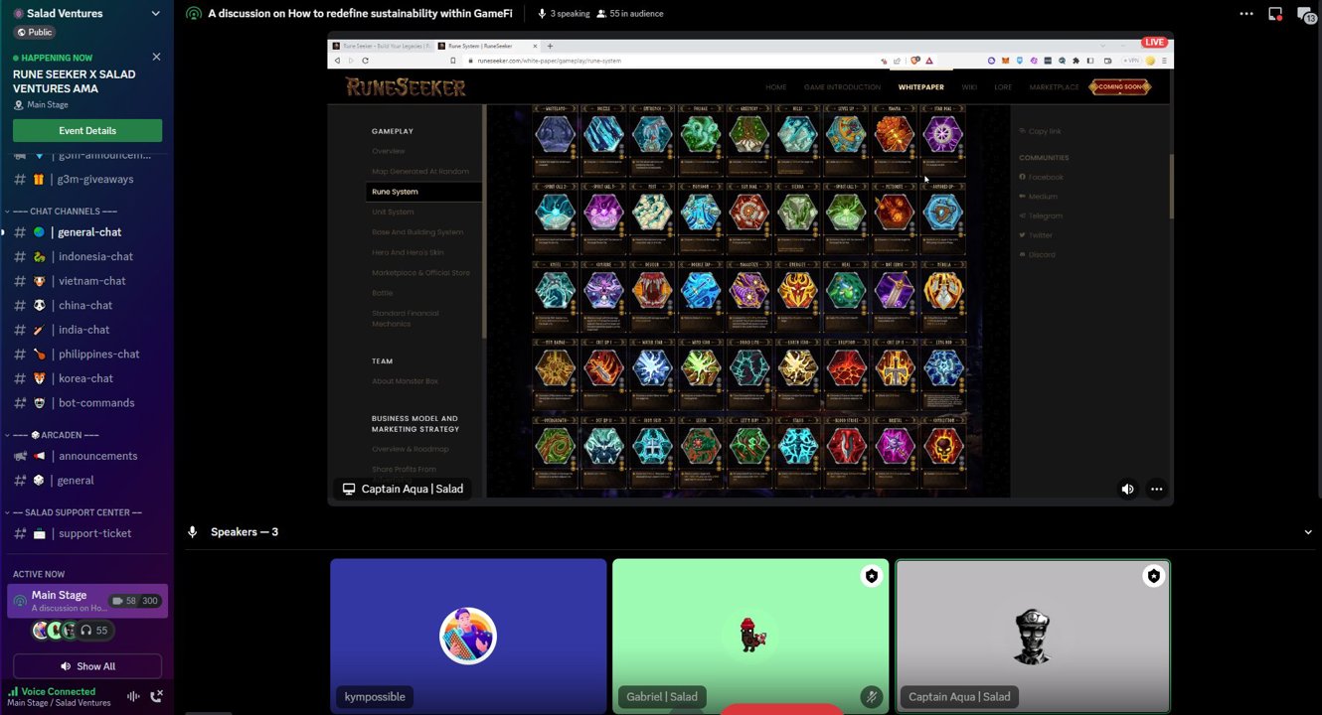Collapse the Speakers section chevron
The image size is (1322, 715).
(x=1307, y=532)
